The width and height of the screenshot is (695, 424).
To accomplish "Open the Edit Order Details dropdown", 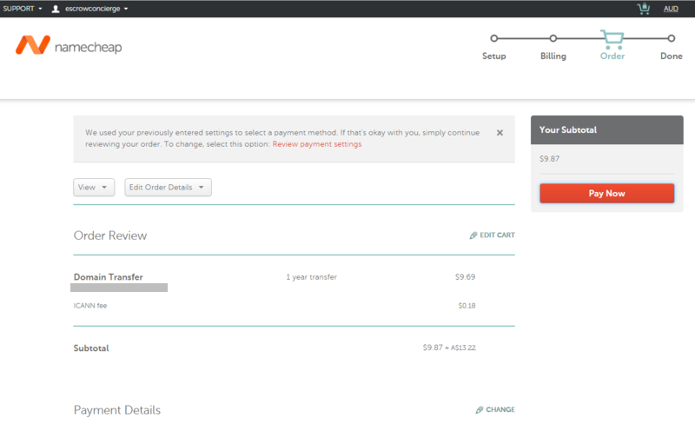I will pos(168,188).
